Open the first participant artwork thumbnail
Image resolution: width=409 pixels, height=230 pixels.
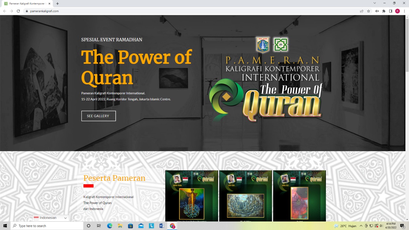[x=191, y=195]
